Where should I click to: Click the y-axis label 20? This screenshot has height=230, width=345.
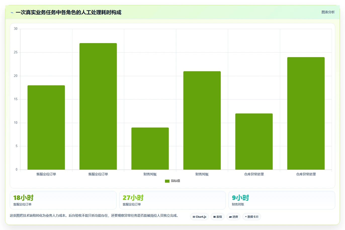pyautogui.click(x=16, y=76)
